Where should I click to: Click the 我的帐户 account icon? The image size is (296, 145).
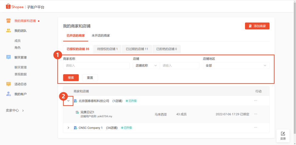8,94
